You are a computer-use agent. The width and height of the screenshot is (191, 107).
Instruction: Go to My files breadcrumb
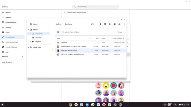click(58, 24)
